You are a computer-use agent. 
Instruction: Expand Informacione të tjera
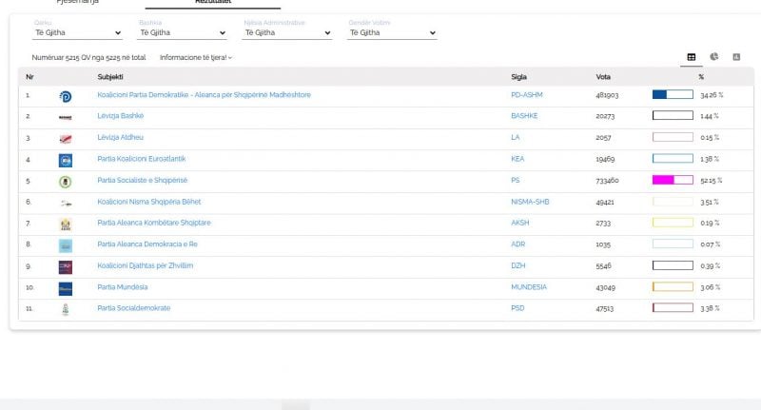(x=196, y=57)
